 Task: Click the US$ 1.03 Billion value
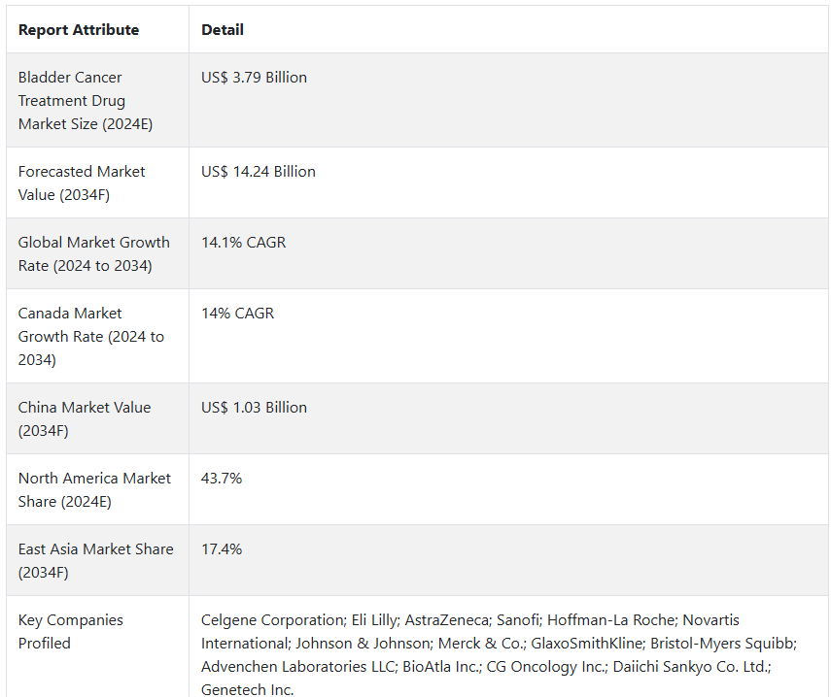pyautogui.click(x=254, y=408)
